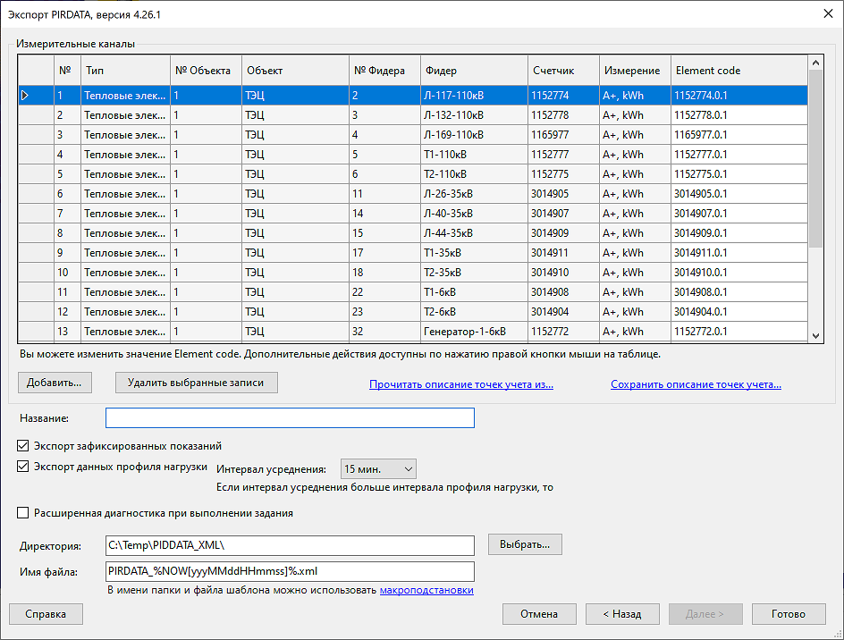Enable Расширенная диагностика при выполнении задания
The height and width of the screenshot is (640, 844).
[x=22, y=512]
